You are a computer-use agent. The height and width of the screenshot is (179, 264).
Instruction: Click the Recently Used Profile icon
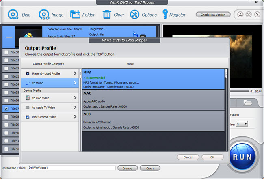[28, 73]
